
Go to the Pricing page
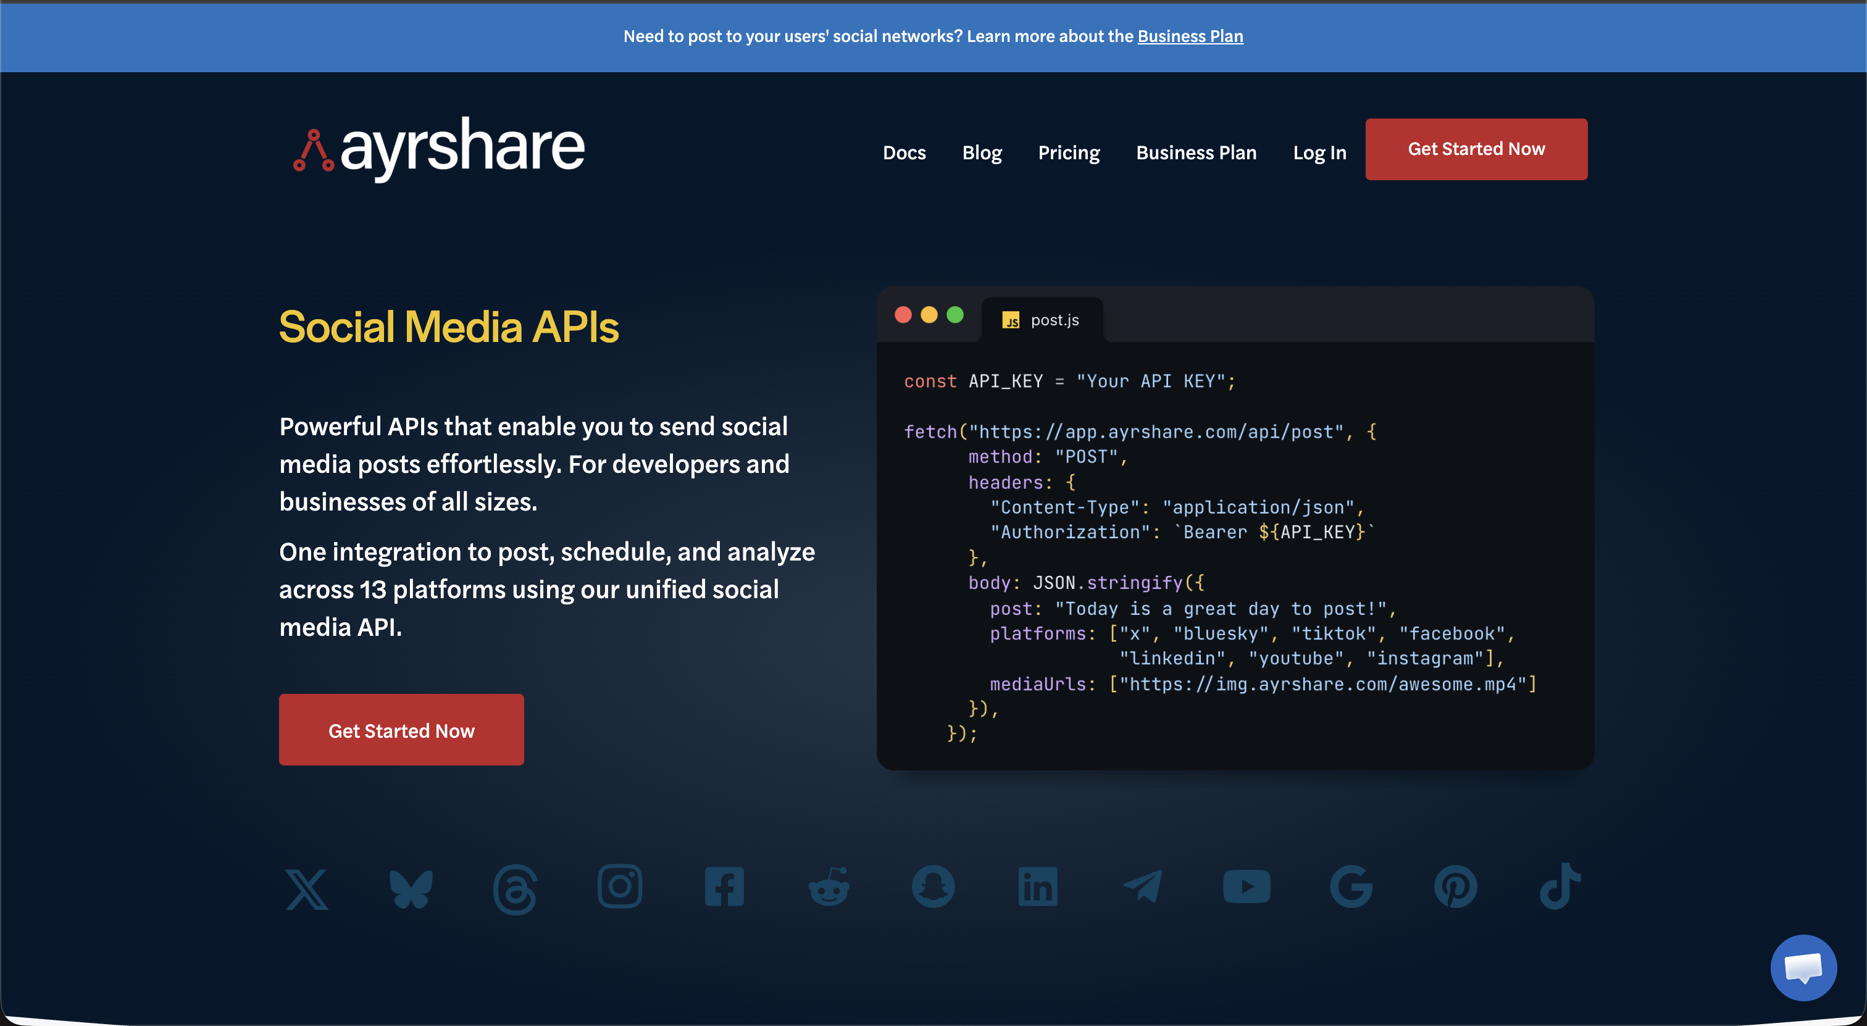pos(1068,153)
